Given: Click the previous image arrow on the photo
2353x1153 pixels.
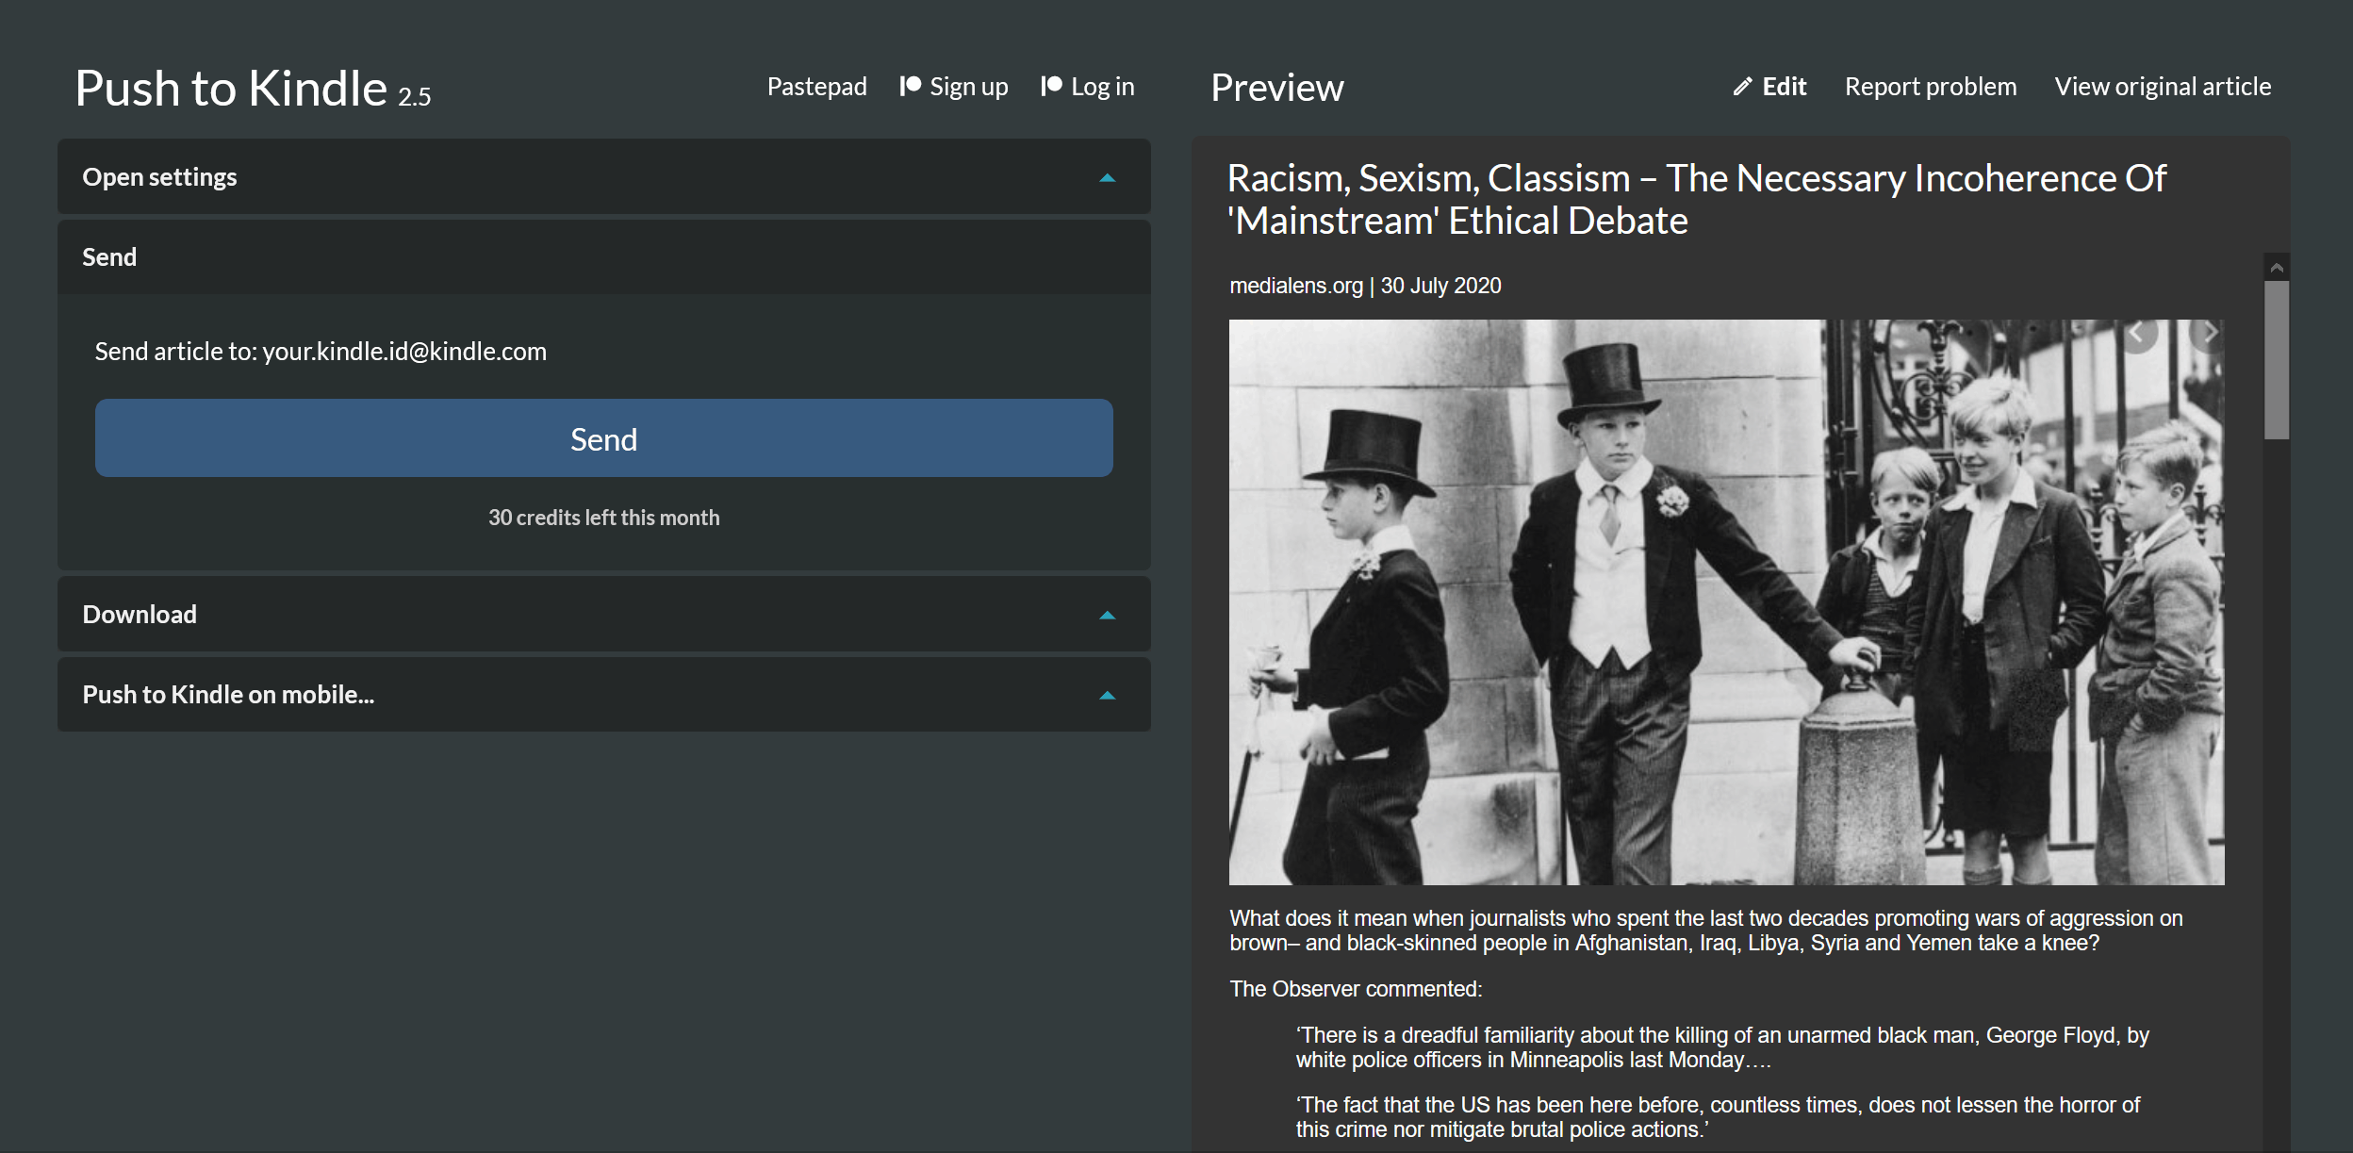Looking at the screenshot, I should coord(2138,334).
